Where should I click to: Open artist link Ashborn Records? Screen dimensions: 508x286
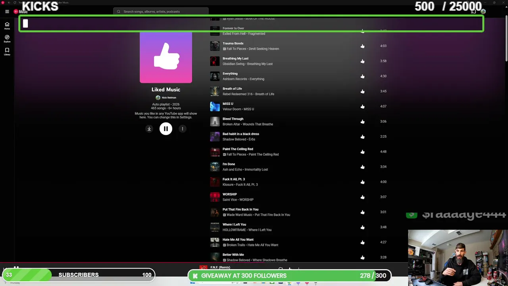pos(235,79)
